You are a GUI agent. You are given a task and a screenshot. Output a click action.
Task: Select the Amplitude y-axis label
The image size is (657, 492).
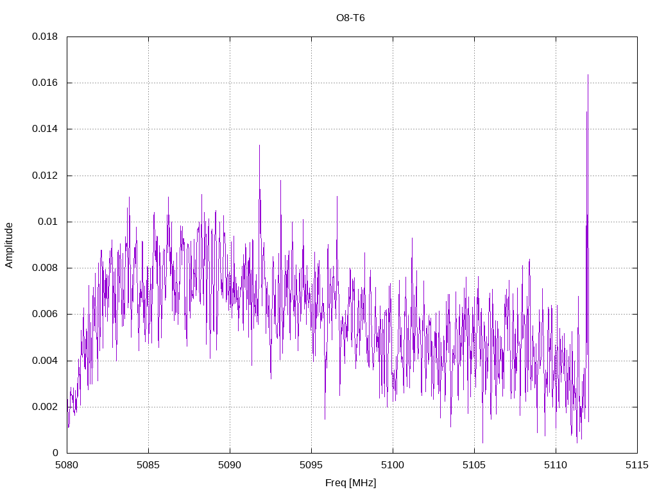9,245
